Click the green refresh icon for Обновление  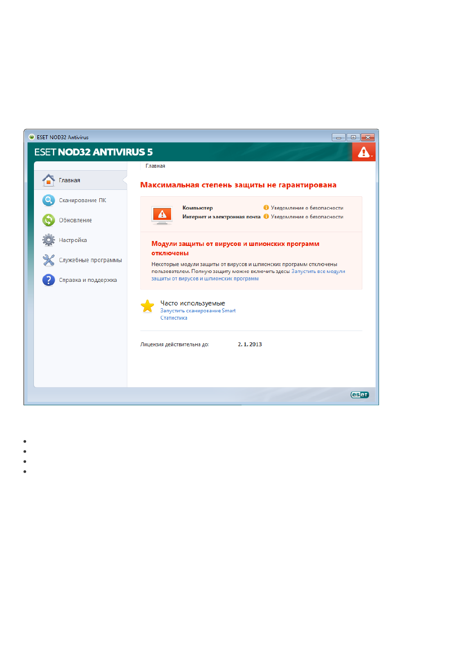[x=48, y=220]
